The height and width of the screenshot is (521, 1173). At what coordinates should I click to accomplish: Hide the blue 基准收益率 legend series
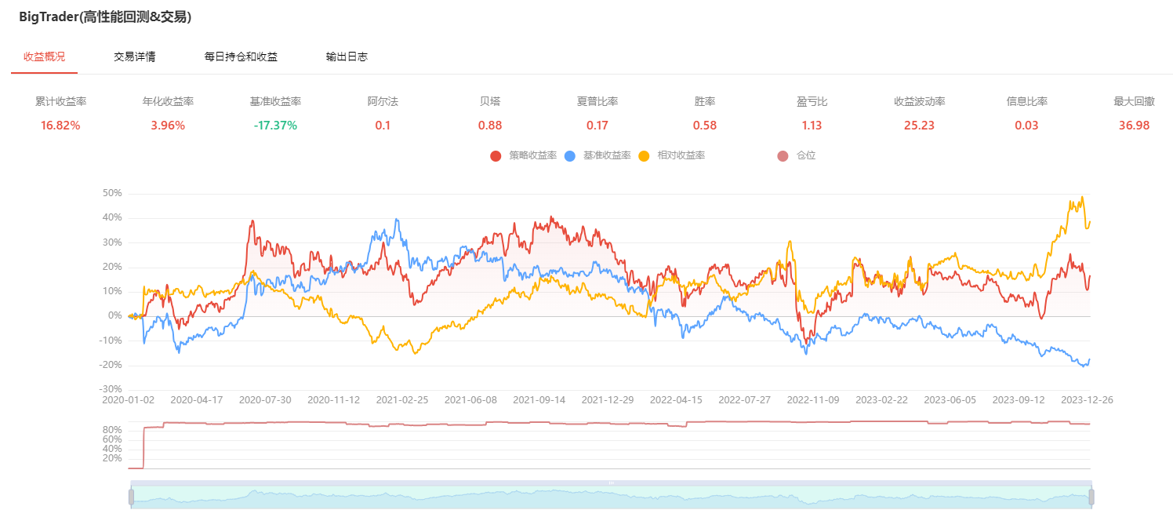pyautogui.click(x=570, y=156)
